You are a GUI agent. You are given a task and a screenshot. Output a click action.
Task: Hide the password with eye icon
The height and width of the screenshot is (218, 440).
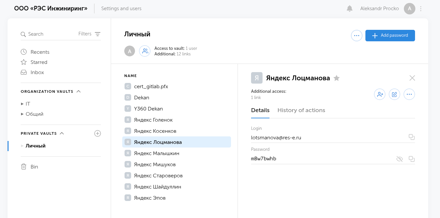pyautogui.click(x=399, y=159)
